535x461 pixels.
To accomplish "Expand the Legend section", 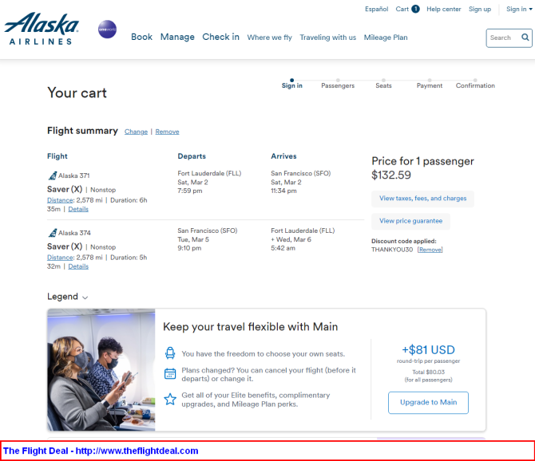I will (68, 297).
